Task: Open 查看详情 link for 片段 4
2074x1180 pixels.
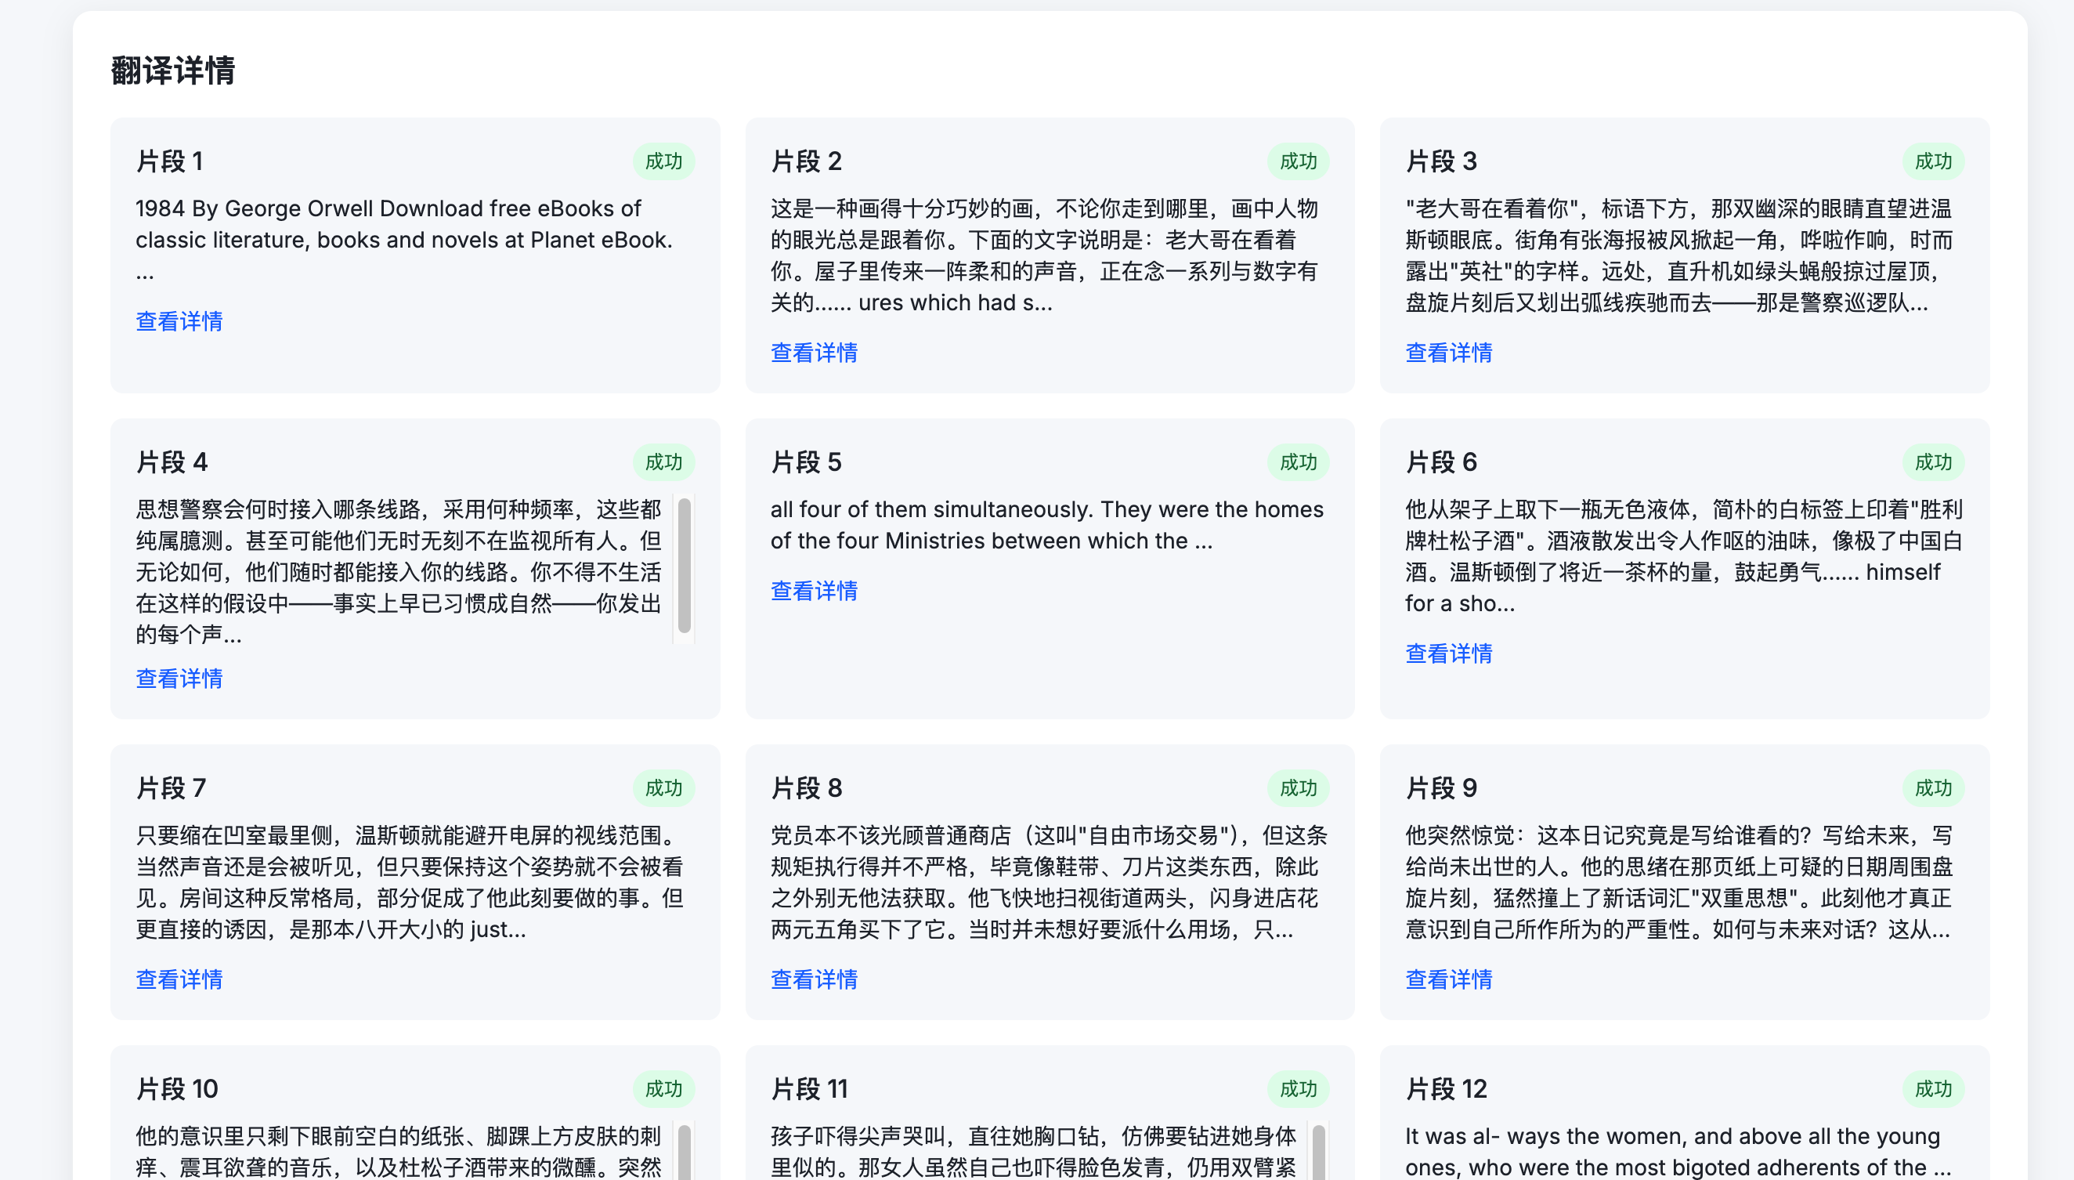Action: pos(179,679)
